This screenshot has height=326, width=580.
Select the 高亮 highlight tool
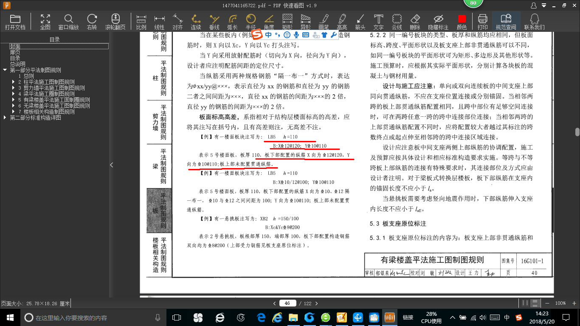[x=342, y=22]
